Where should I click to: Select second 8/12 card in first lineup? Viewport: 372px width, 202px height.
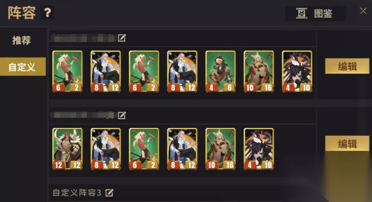point(182,72)
